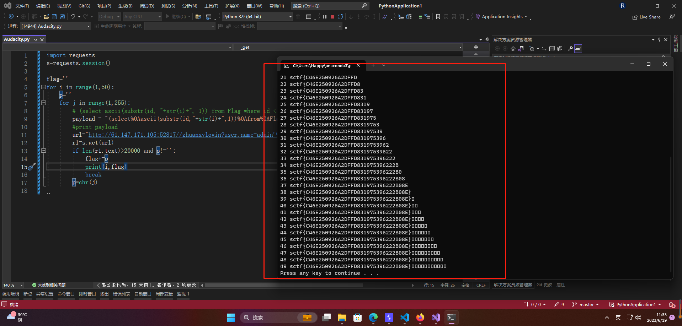Collapse the if block at line 13

click(x=43, y=151)
